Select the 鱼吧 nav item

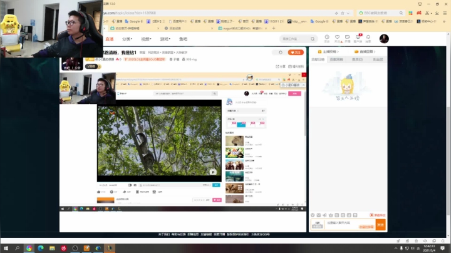183,39
